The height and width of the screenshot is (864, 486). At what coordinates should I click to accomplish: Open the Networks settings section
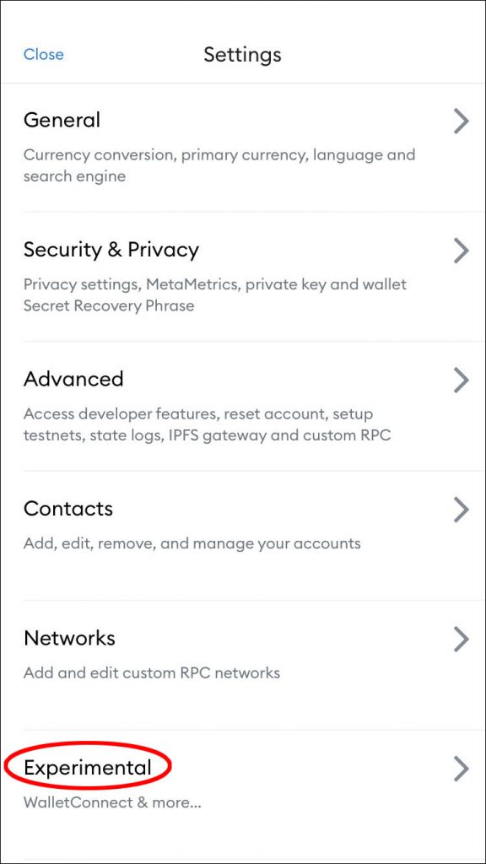(x=69, y=639)
